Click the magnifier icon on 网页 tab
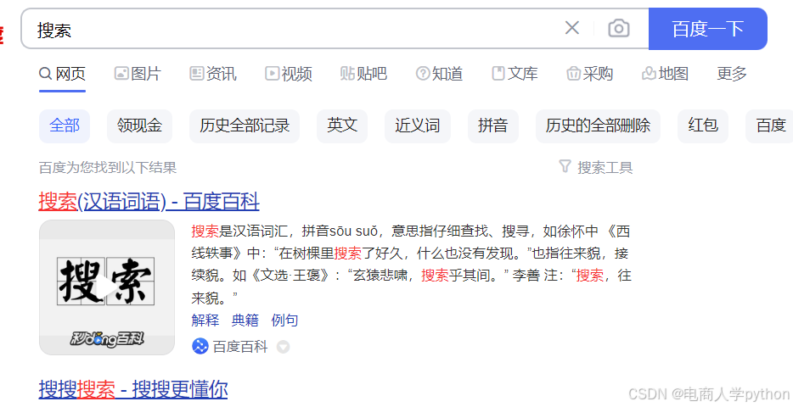Image resolution: width=793 pixels, height=407 pixels. point(46,74)
